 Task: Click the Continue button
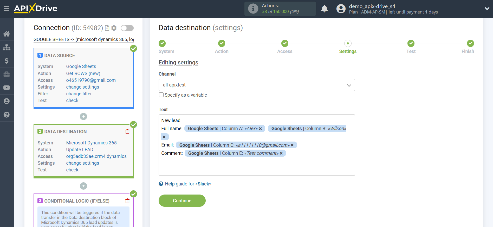[182, 201]
